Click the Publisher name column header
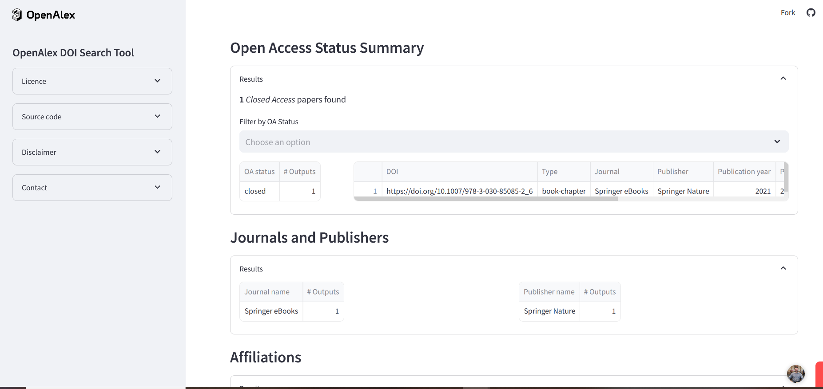The width and height of the screenshot is (823, 389). click(549, 292)
